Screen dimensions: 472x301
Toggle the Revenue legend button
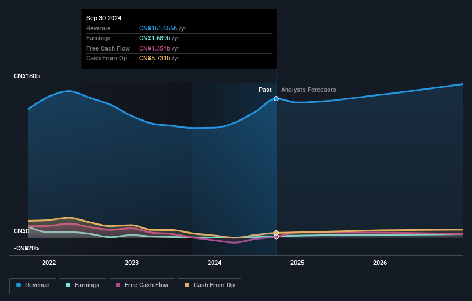tap(33, 285)
